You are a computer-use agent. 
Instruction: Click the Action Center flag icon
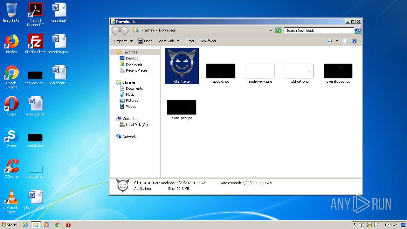tap(377, 225)
